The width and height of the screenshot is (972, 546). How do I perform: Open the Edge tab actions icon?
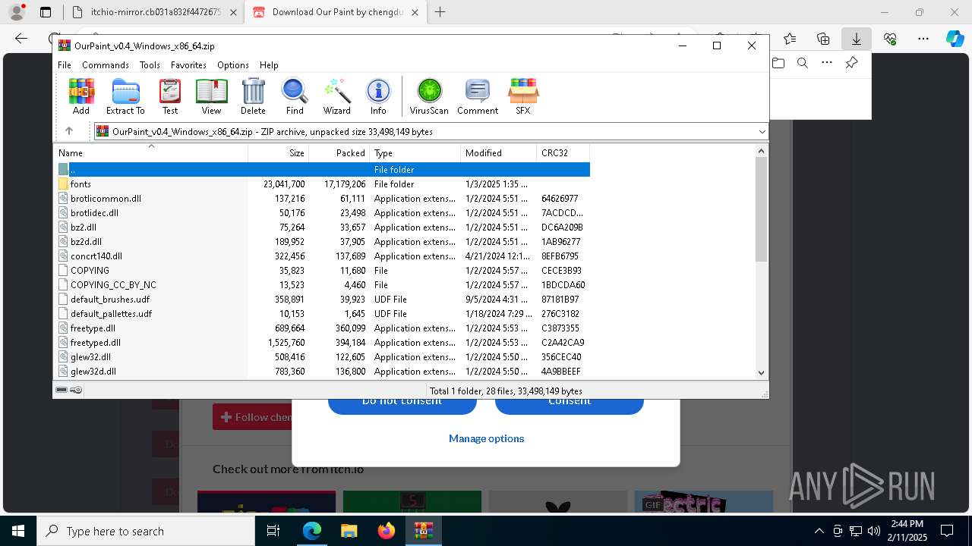pos(46,12)
